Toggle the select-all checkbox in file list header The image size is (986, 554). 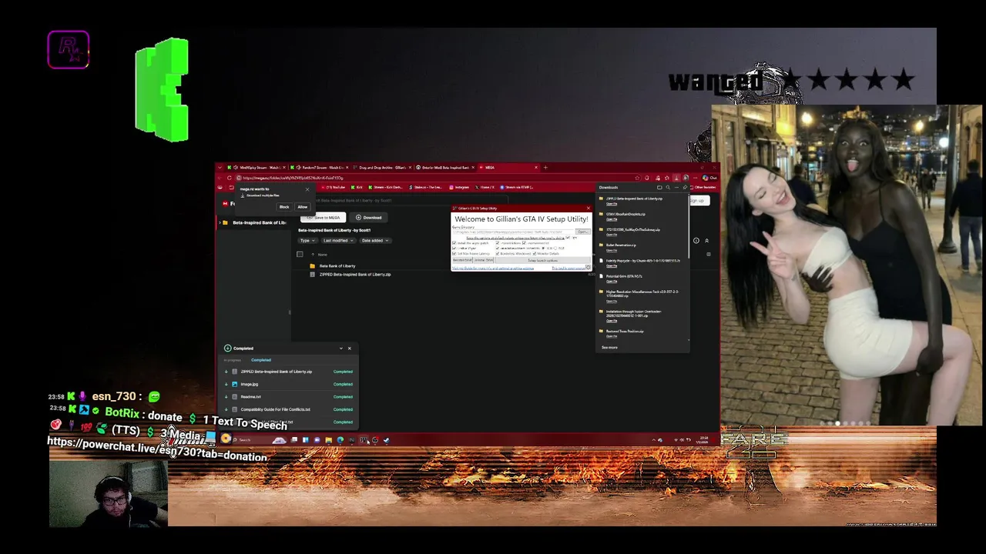tap(300, 254)
